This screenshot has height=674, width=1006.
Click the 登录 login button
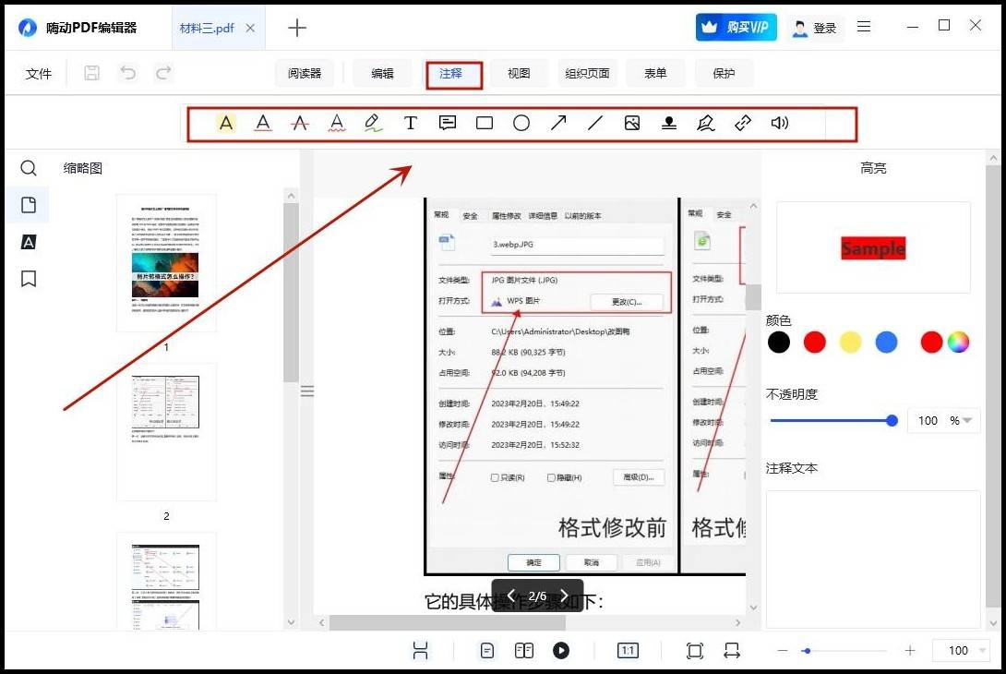click(x=815, y=28)
